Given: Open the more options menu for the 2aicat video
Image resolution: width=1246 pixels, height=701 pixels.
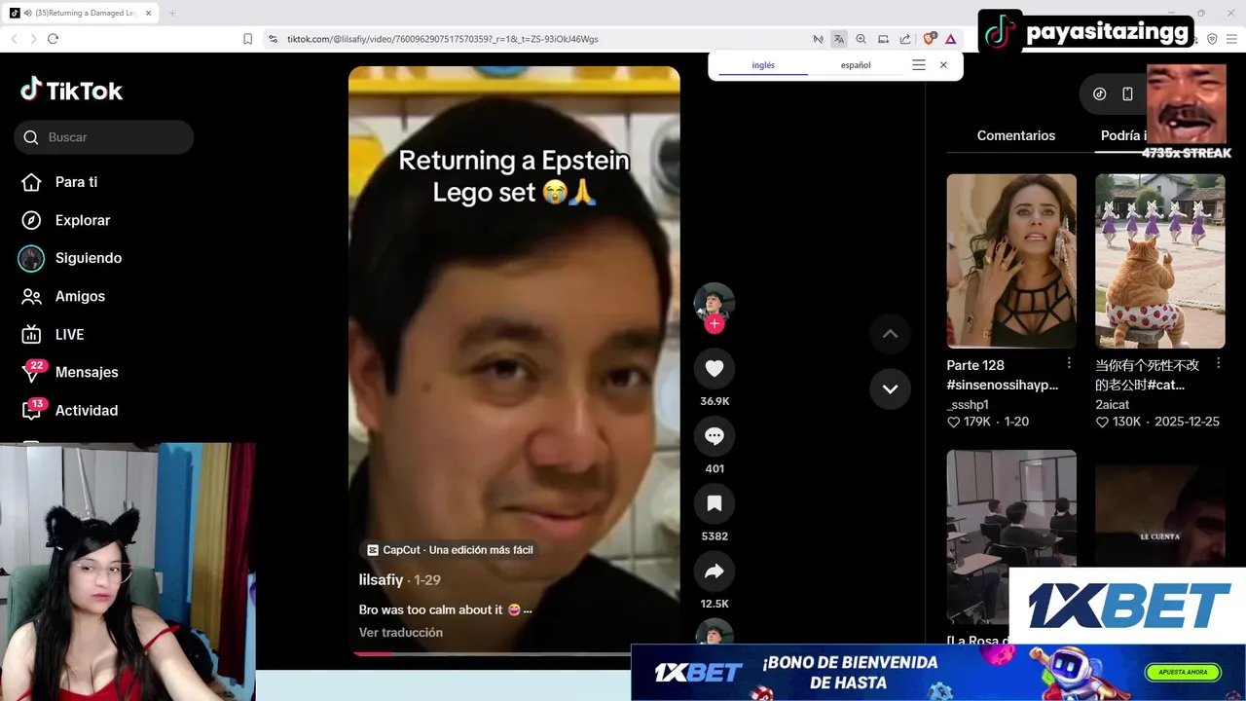Looking at the screenshot, I should pos(1218,363).
